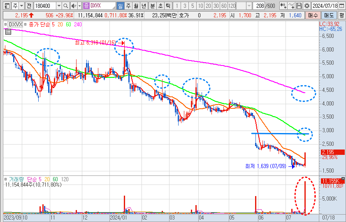346x222 pixels.
Task: Click the 종가 단순 indicator label
Action: [x=39, y=25]
